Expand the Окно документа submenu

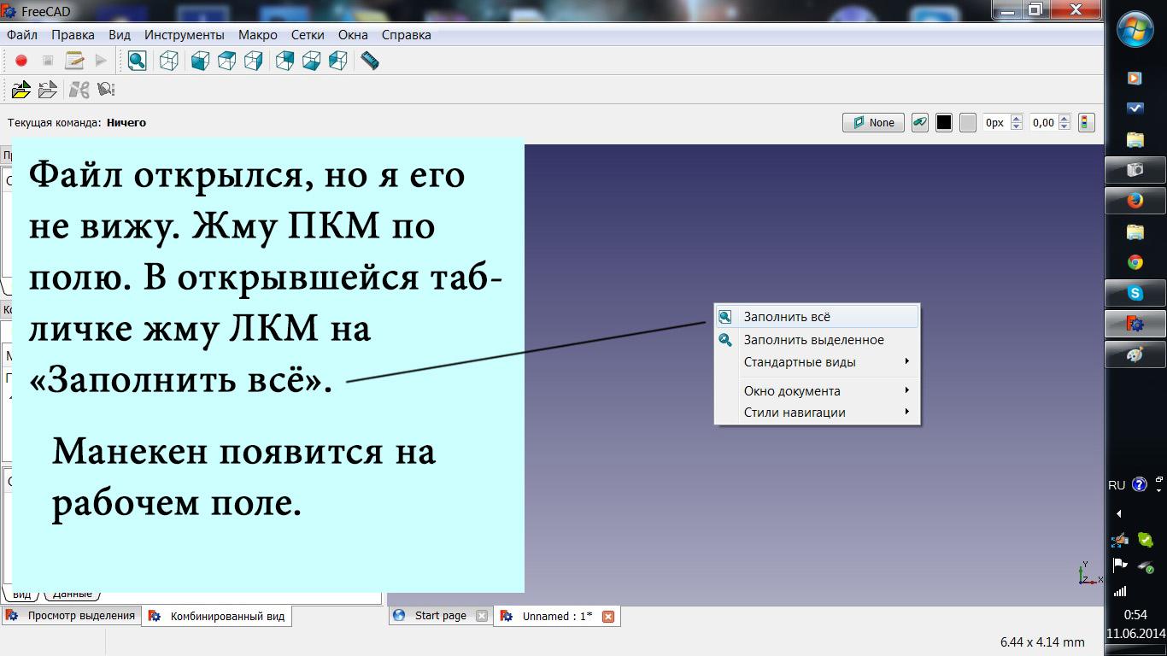coord(818,391)
